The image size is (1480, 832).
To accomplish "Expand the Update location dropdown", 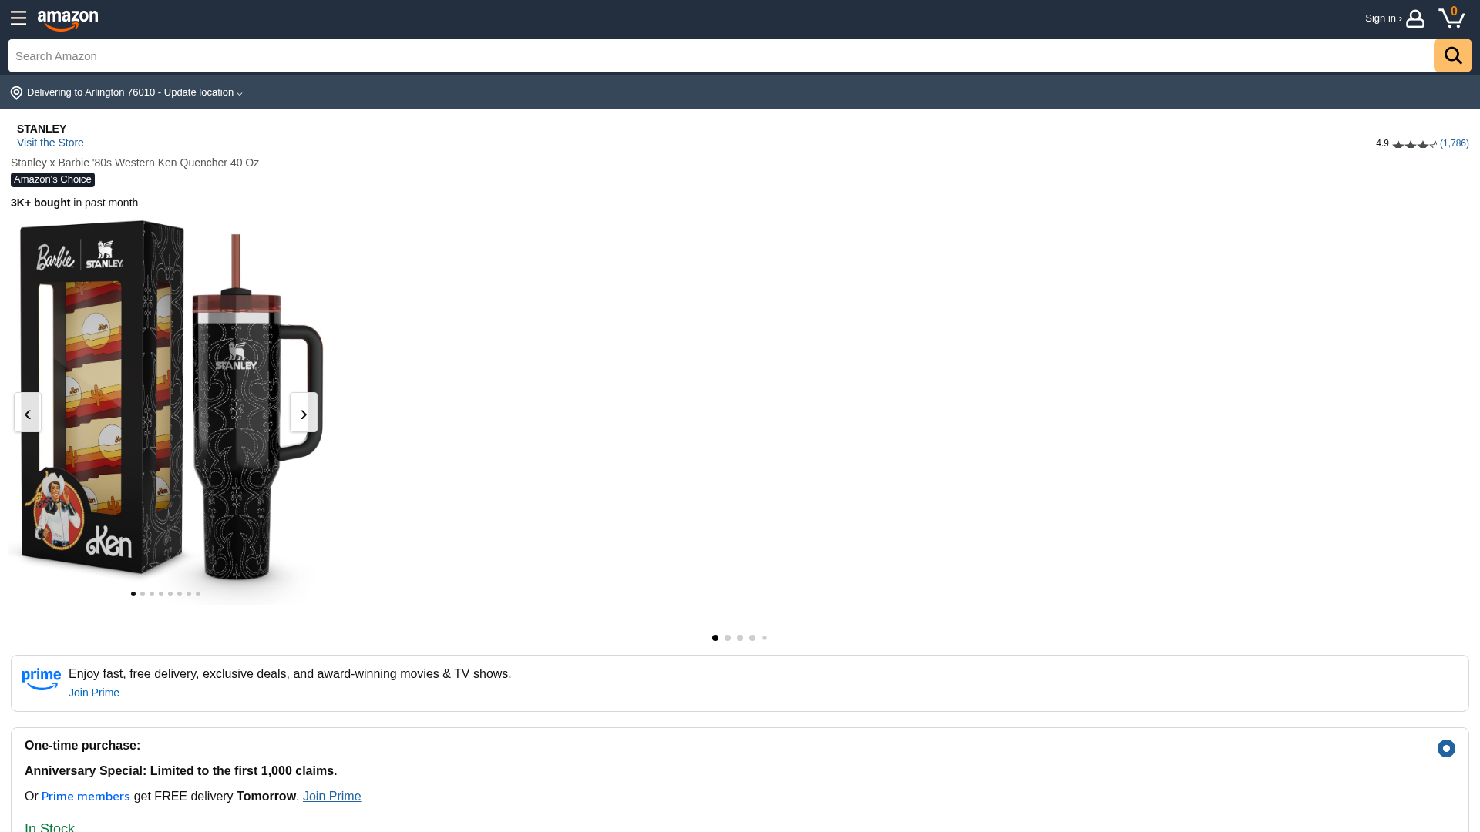I will [x=203, y=92].
